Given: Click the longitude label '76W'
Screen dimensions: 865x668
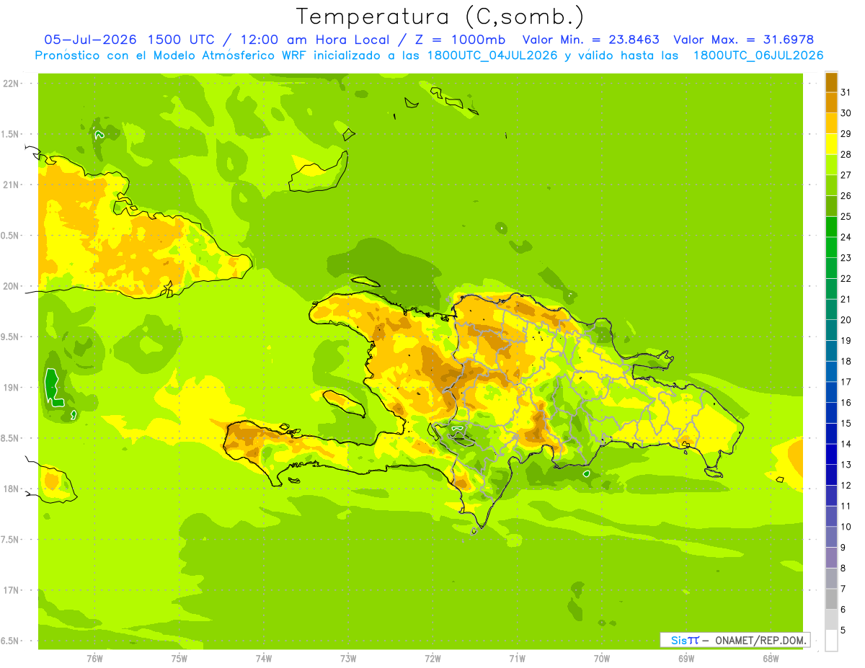Looking at the screenshot, I should 94,658.
